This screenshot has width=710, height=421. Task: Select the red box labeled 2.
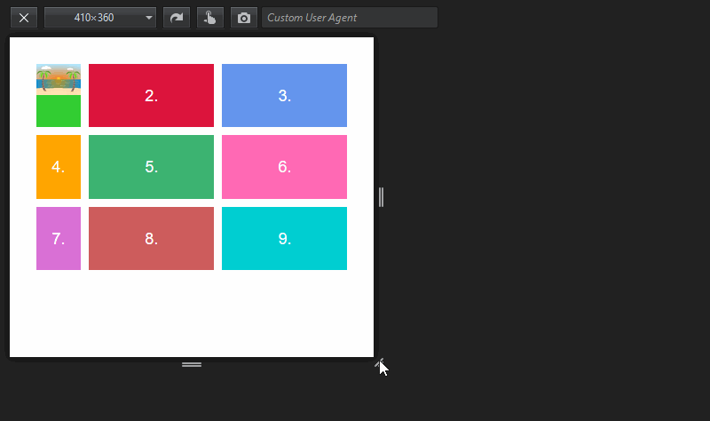point(151,96)
